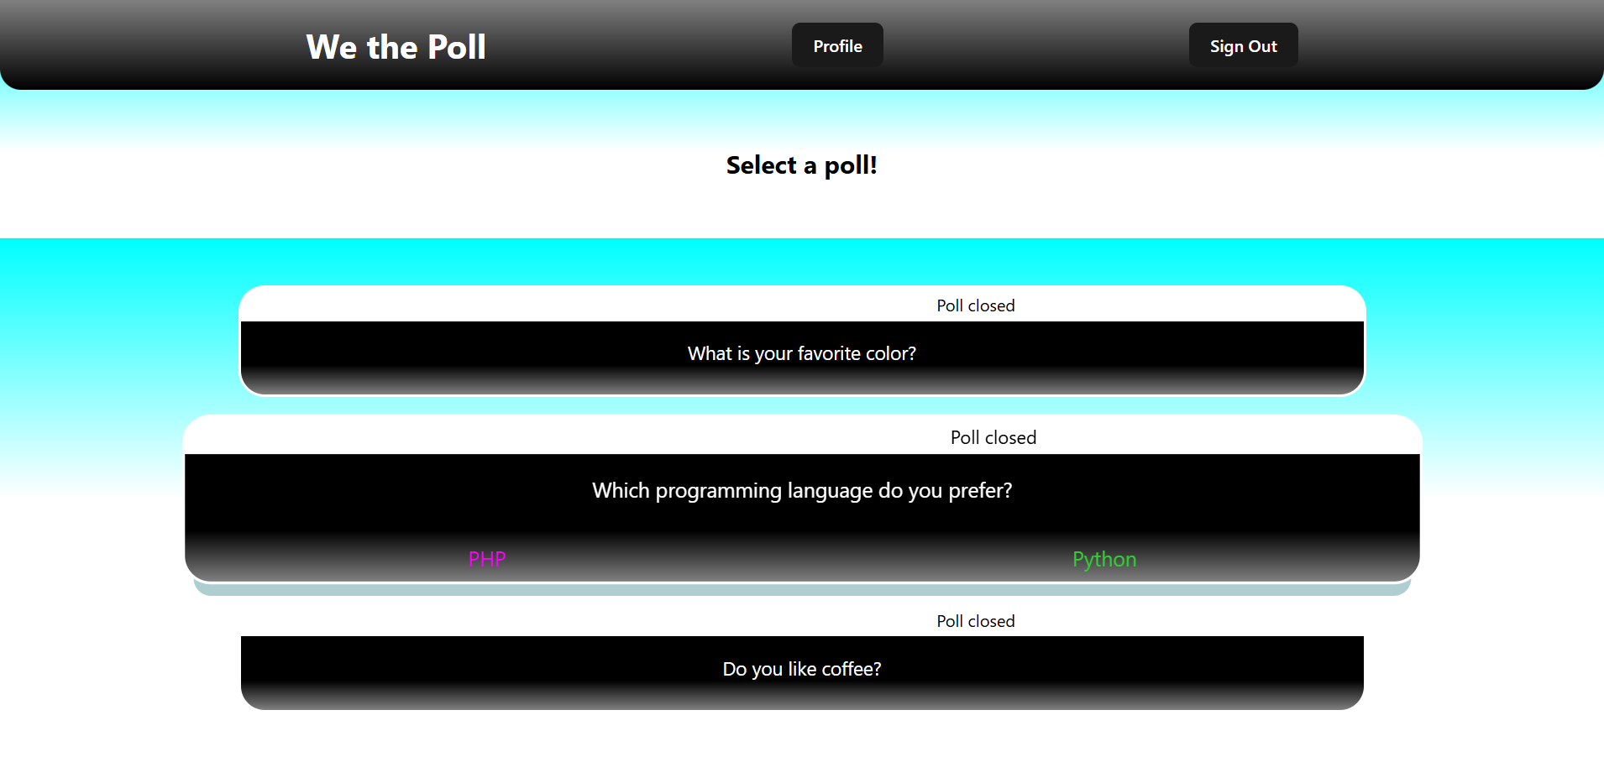
Task: Click the We the Poll site title
Action: (x=396, y=47)
